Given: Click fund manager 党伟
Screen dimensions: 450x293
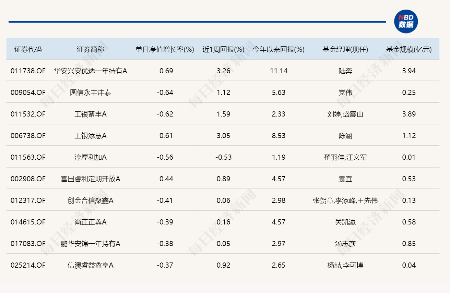Looking at the screenshot, I should [x=345, y=93].
